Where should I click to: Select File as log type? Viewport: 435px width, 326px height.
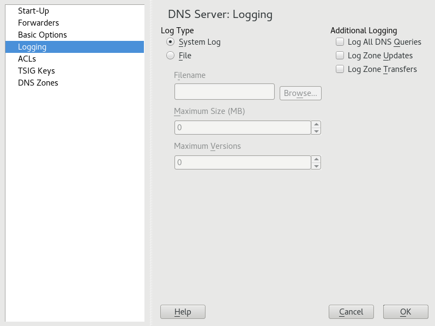click(x=171, y=56)
